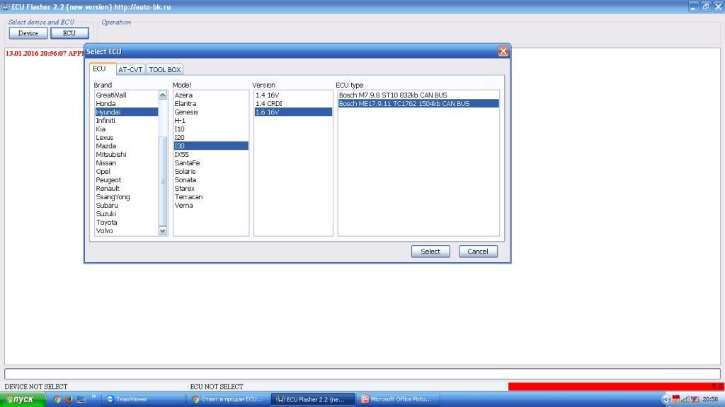Screen dimensions: 725x407
Task: Select Lexus brand
Action: [x=126, y=138]
